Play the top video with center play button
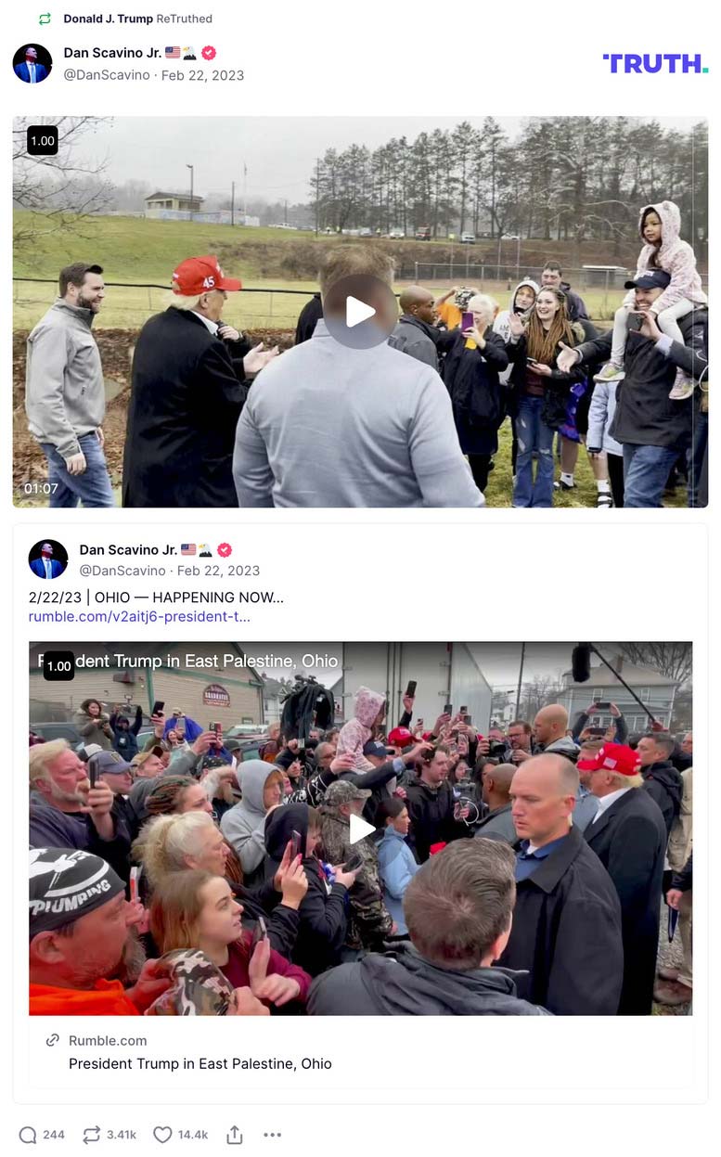Image resolution: width=721 pixels, height=1157 pixels. 360,312
